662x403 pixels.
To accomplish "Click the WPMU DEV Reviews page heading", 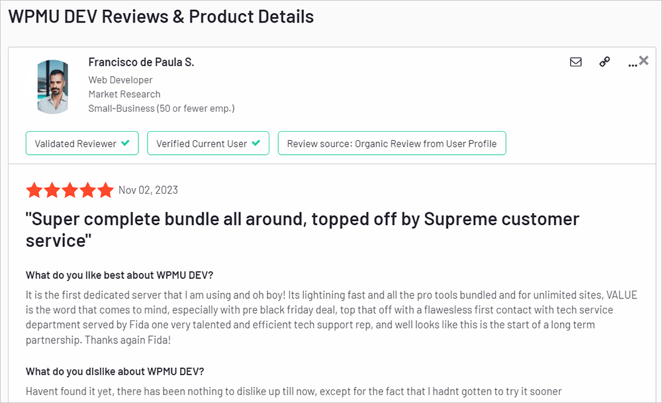I will (160, 16).
